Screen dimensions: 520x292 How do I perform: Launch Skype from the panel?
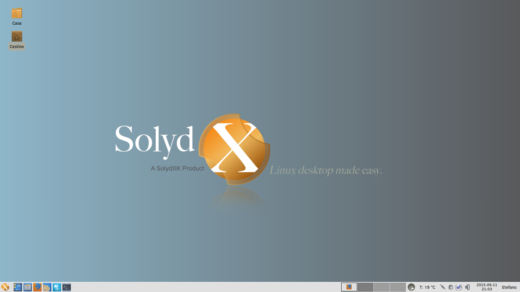coord(57,287)
